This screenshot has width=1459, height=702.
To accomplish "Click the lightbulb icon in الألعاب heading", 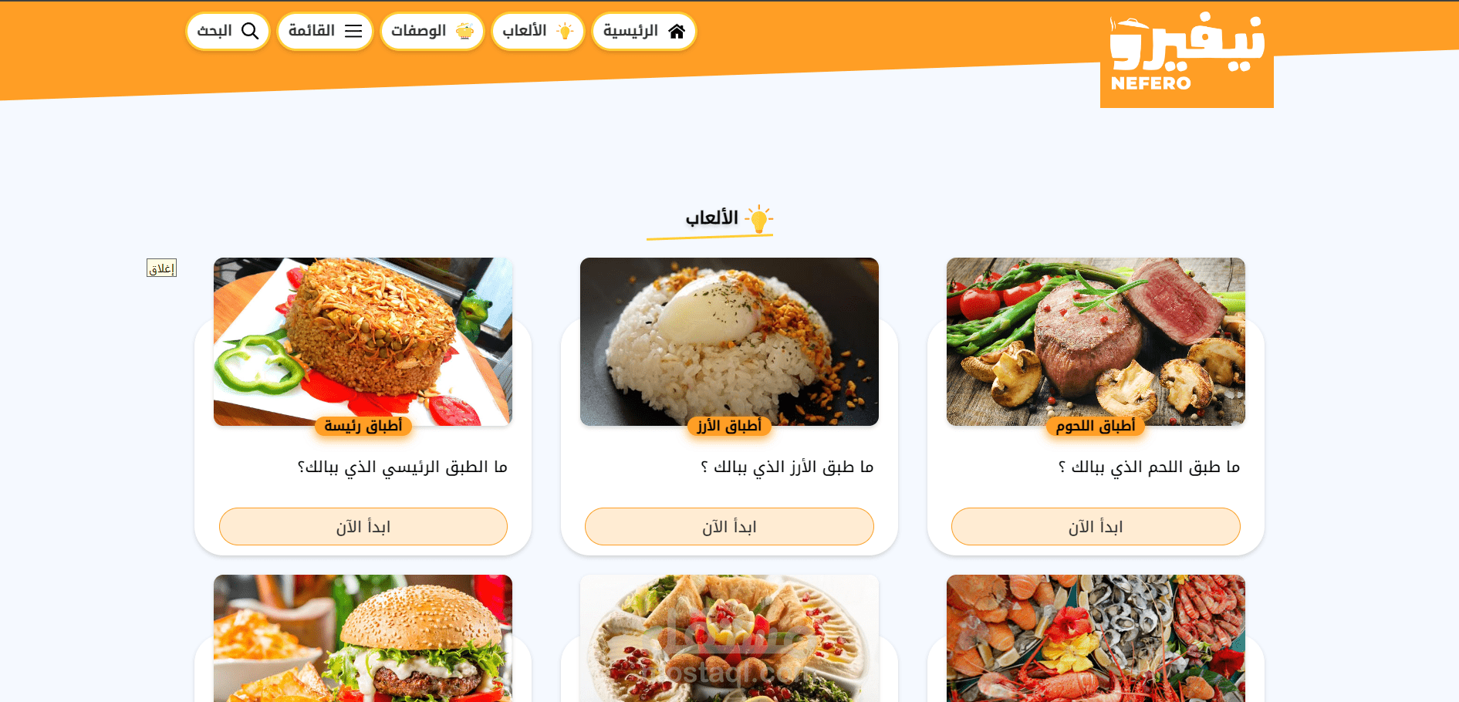I will coord(759,219).
